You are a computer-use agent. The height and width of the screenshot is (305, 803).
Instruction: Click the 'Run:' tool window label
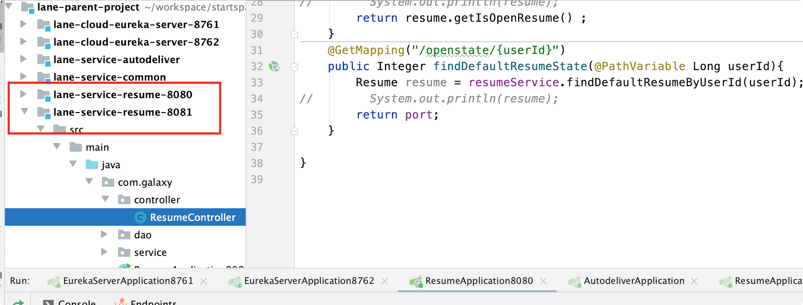[x=20, y=281]
